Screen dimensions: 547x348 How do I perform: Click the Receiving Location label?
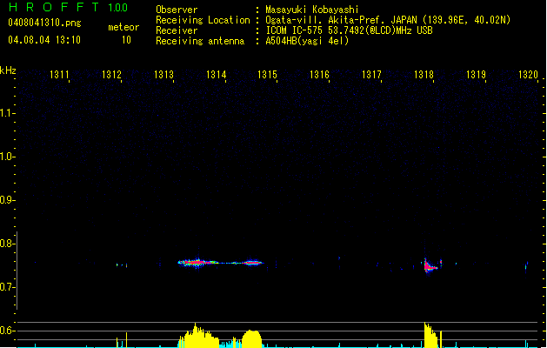point(203,20)
